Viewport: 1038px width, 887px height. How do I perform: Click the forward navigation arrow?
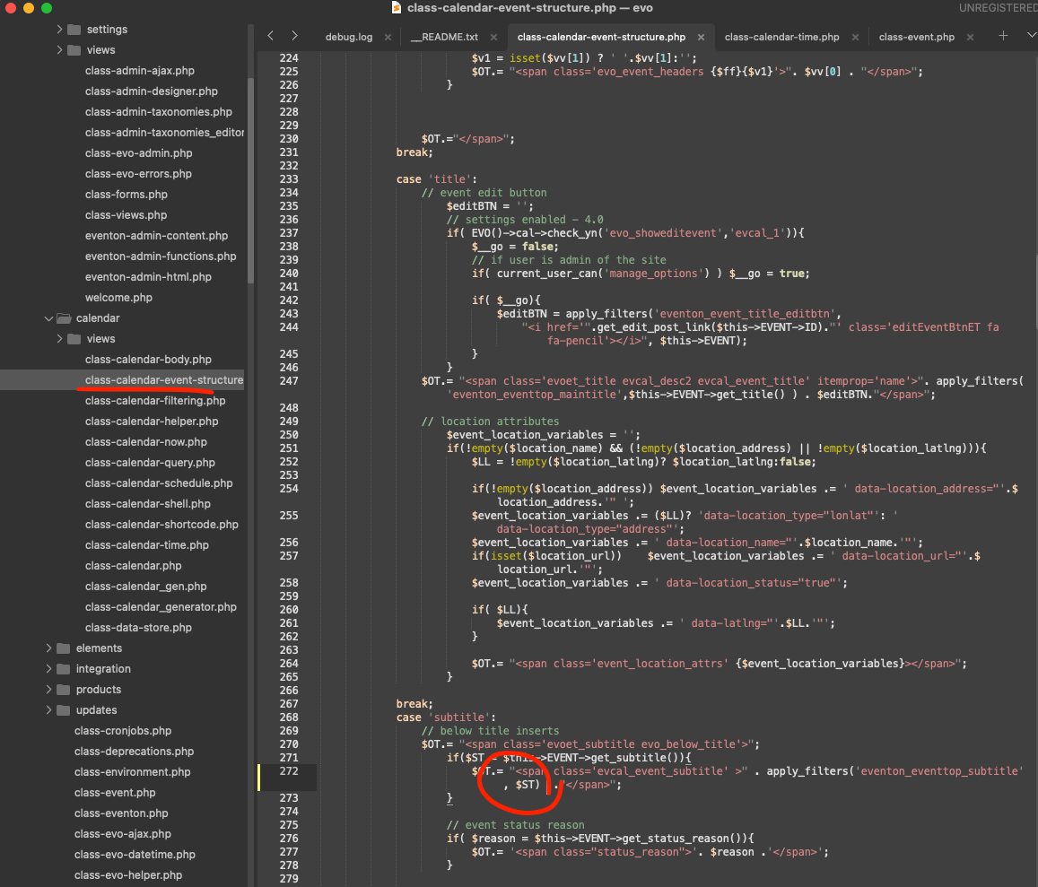[x=294, y=36]
